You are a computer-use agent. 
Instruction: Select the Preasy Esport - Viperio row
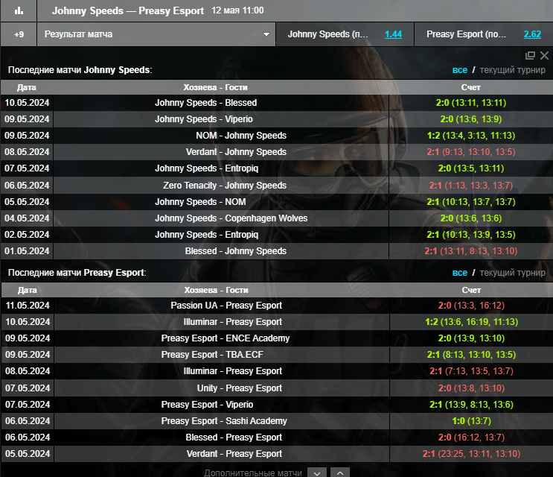(x=277, y=404)
